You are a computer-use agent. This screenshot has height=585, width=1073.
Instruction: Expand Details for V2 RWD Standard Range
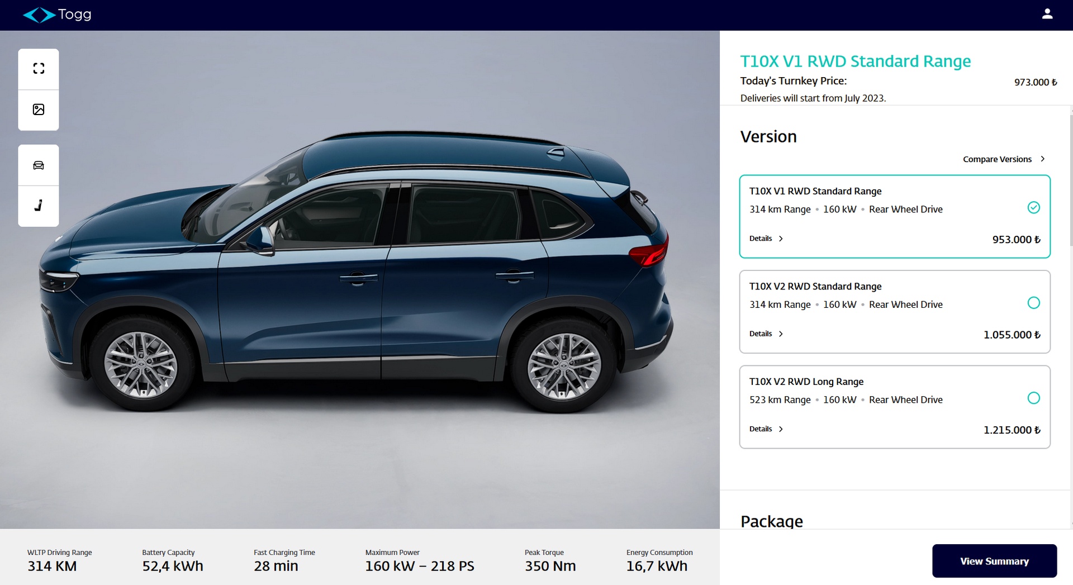(x=766, y=334)
